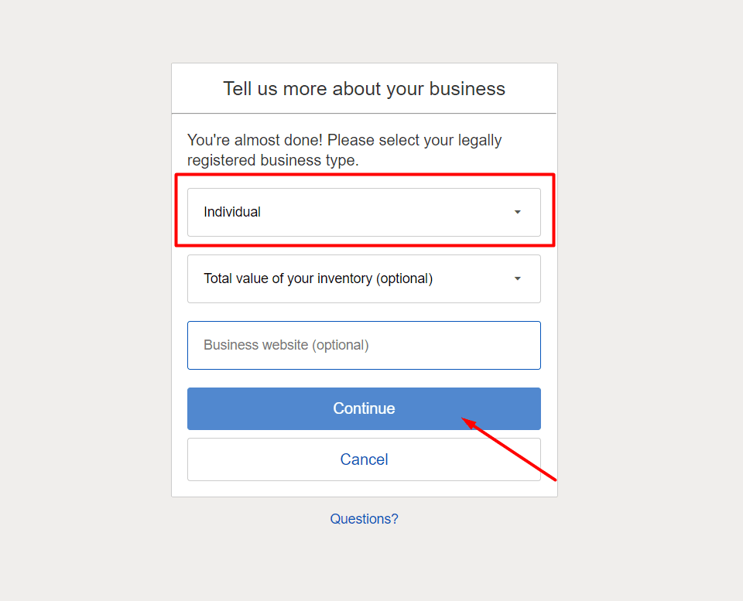Viewport: 743px width, 601px height.
Task: Click the red highlight border around business type
Action: pyautogui.click(x=365, y=176)
